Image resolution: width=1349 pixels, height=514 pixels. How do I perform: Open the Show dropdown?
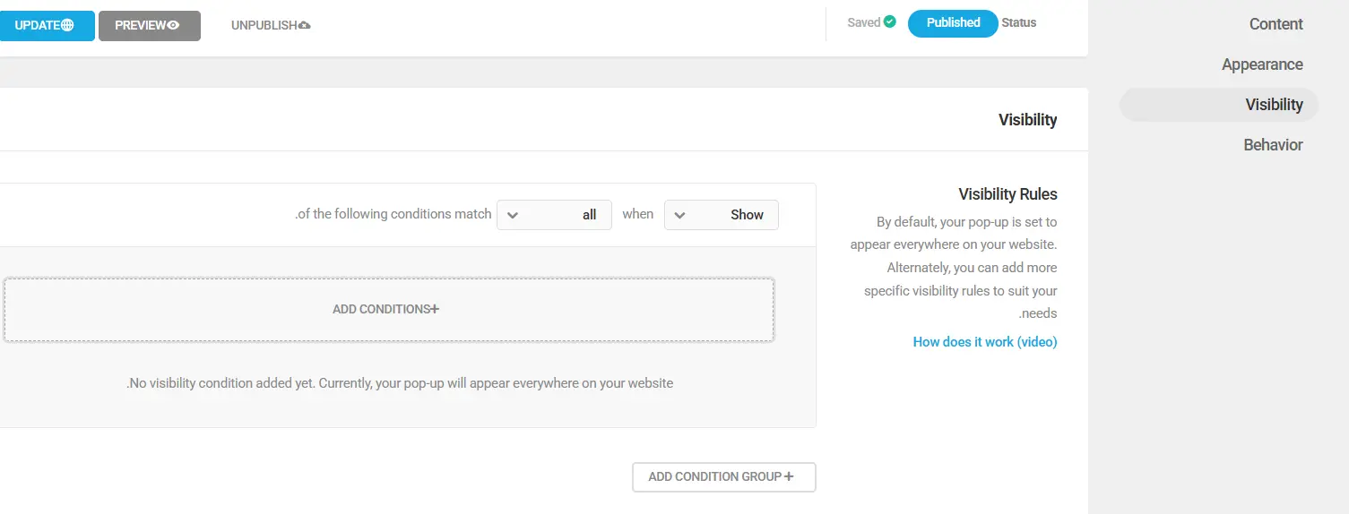click(x=722, y=215)
